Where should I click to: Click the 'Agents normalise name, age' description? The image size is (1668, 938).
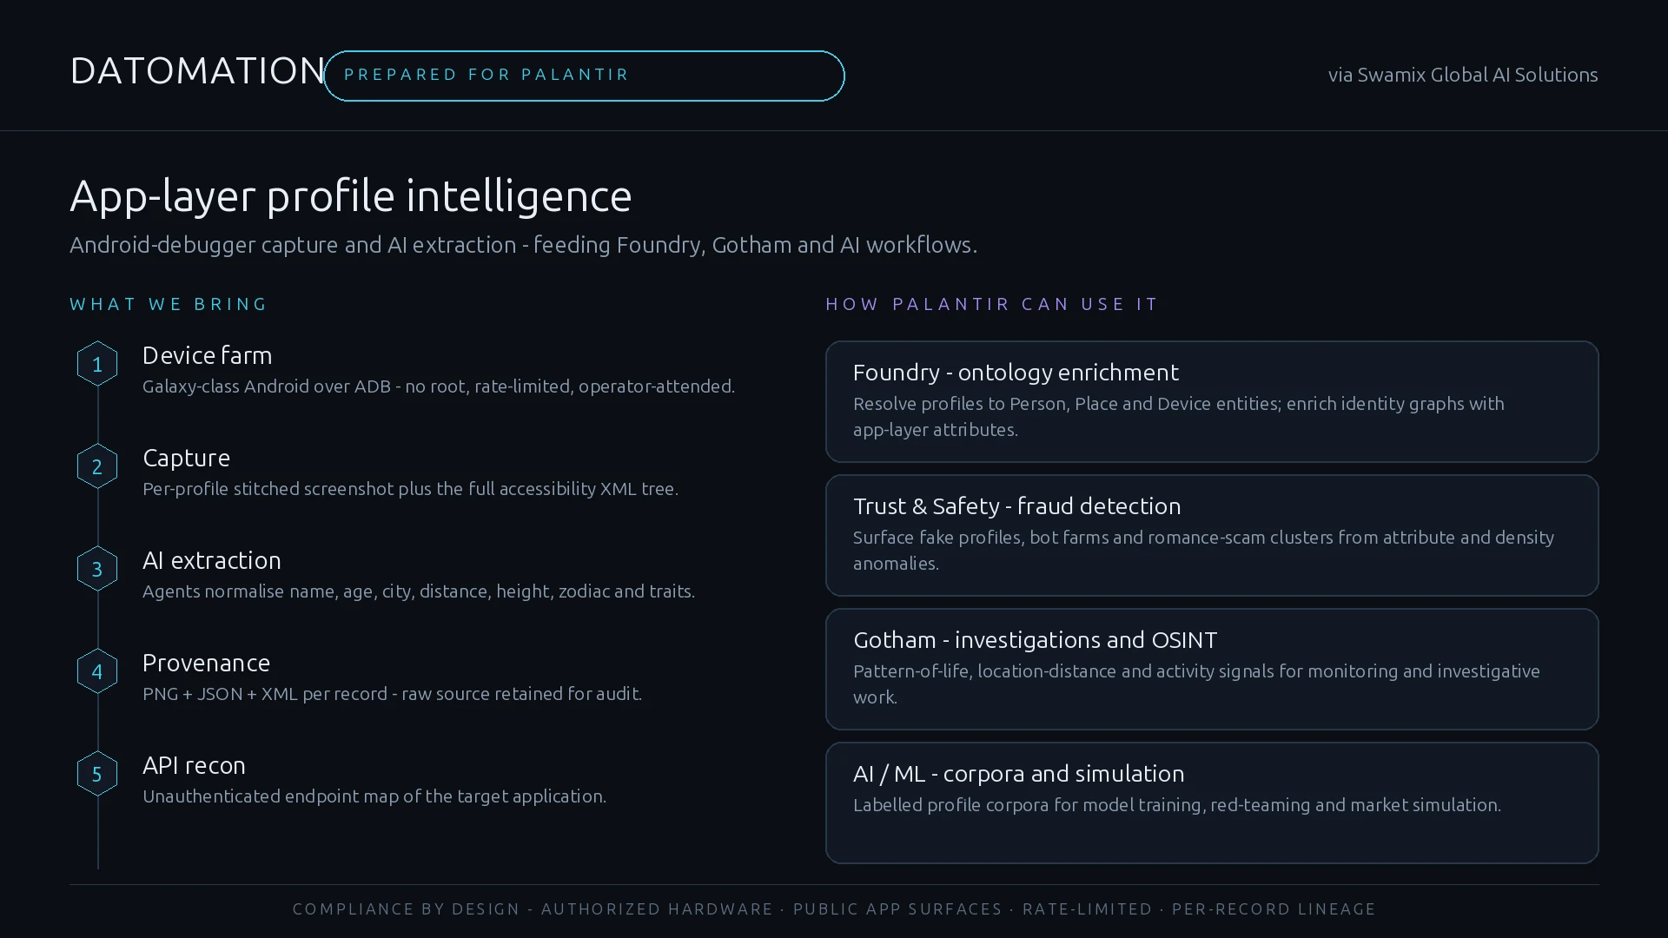pos(419,591)
